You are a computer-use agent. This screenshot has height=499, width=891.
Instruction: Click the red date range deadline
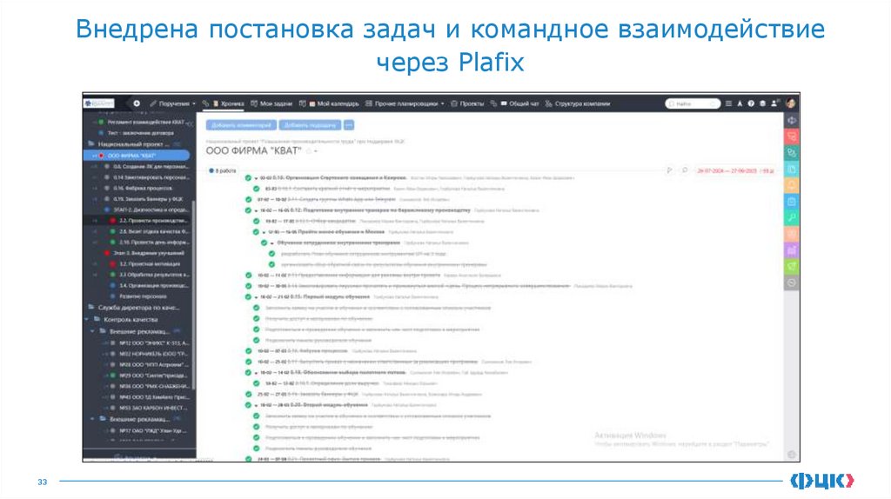(x=735, y=170)
